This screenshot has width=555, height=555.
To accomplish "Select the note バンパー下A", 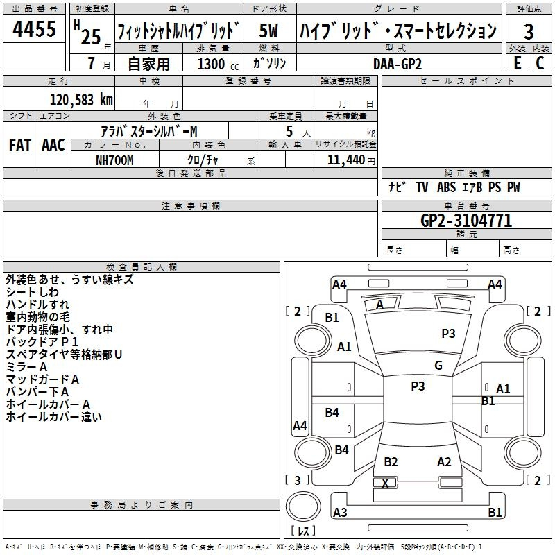I will [x=37, y=392].
